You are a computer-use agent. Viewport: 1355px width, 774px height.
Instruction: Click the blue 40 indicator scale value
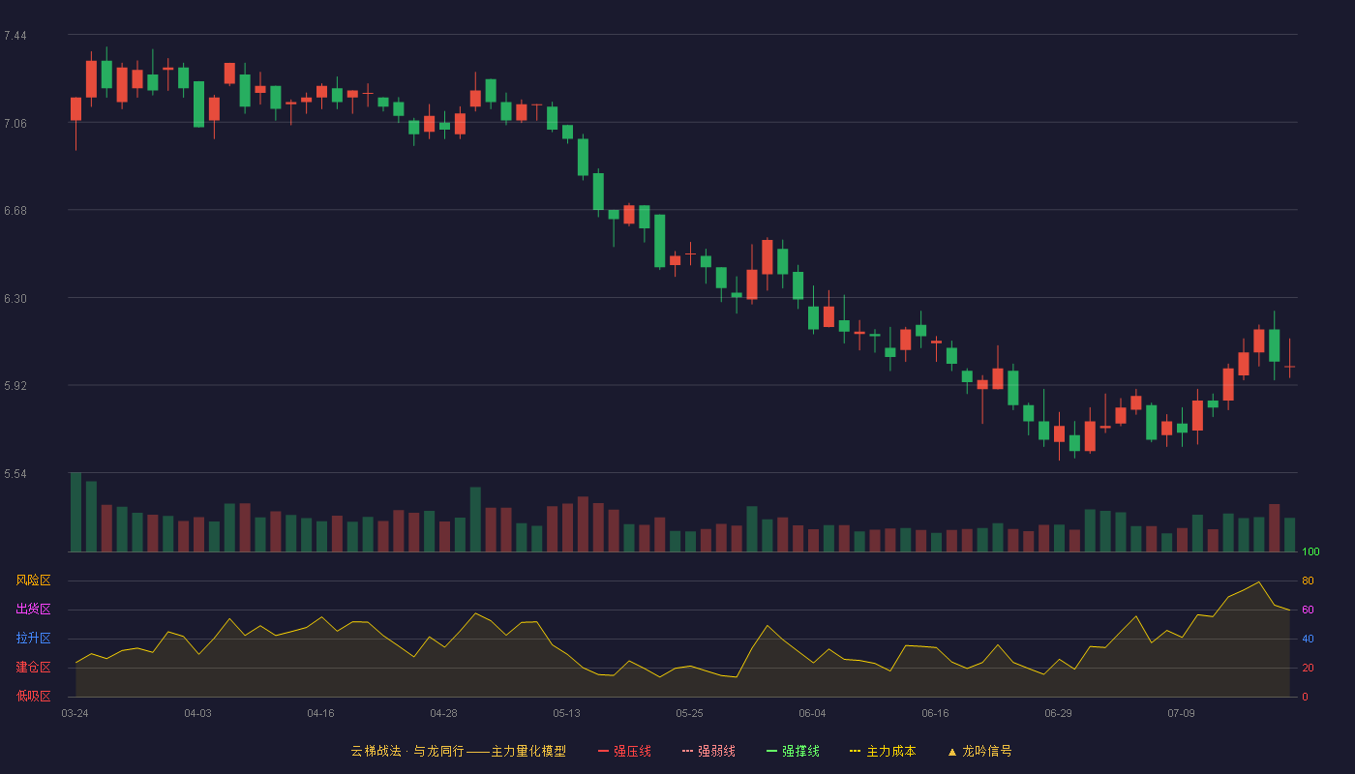click(1308, 639)
